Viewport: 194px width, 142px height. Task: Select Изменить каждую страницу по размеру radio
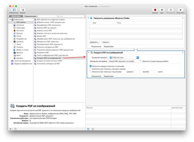[x=91, y=66]
